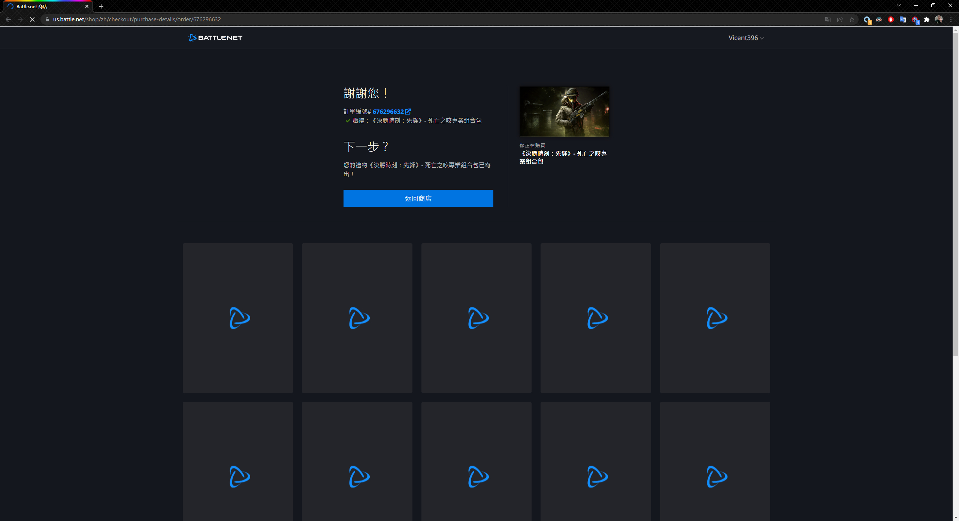Click the browser forward arrow

click(20, 19)
